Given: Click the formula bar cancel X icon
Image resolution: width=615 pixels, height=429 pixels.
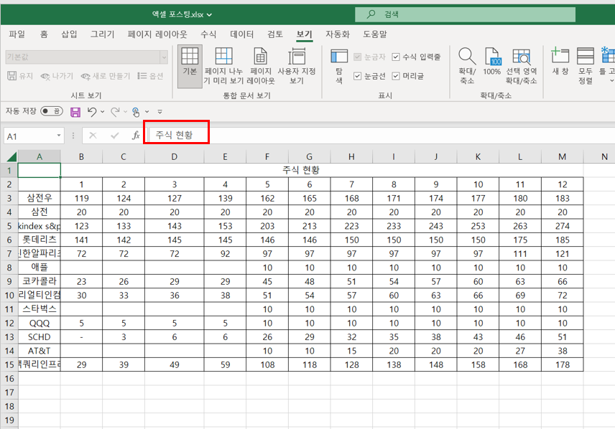Looking at the screenshot, I should click(93, 136).
